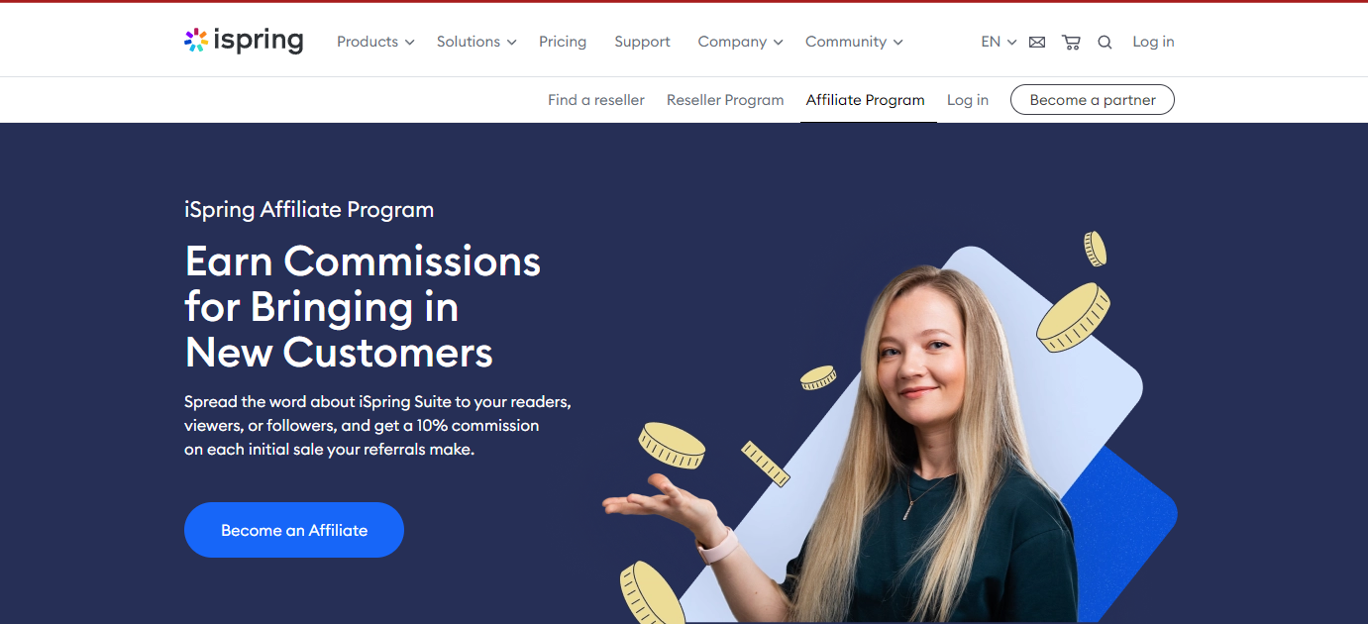Switch to the Reseller Program tab

(x=725, y=100)
